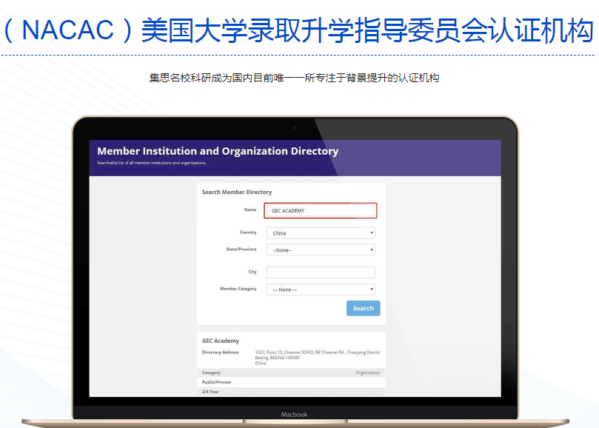Click the Category row showing Organization

[291, 372]
